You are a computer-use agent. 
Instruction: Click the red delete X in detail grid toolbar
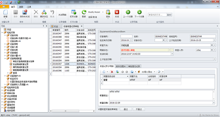[112, 72]
